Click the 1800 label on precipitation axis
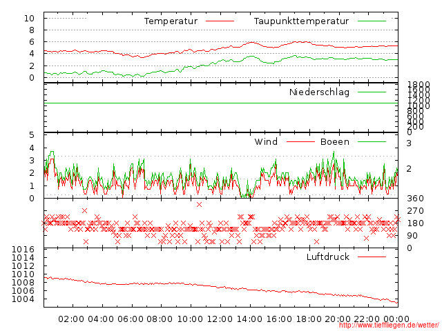This screenshot has width=442, height=331. tap(419, 84)
